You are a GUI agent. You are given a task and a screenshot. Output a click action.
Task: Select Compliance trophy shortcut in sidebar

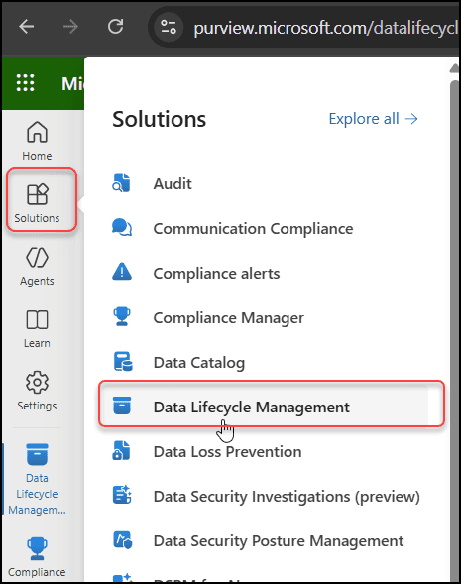pos(37,557)
